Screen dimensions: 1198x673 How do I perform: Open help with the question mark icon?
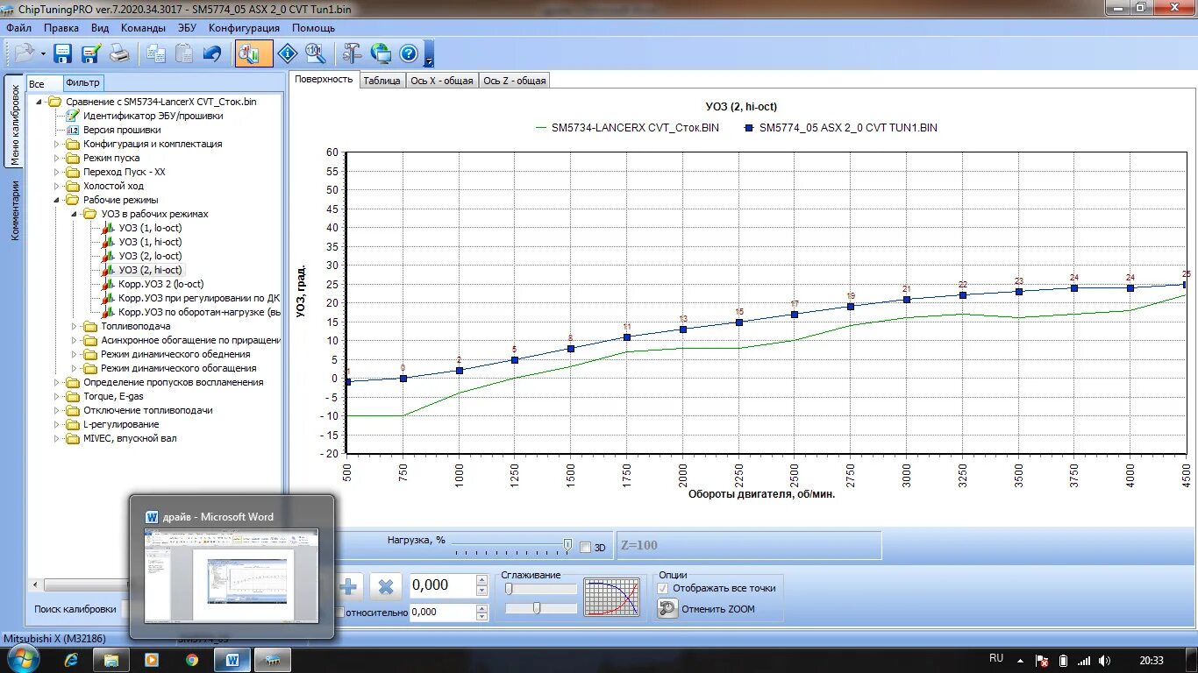(409, 53)
